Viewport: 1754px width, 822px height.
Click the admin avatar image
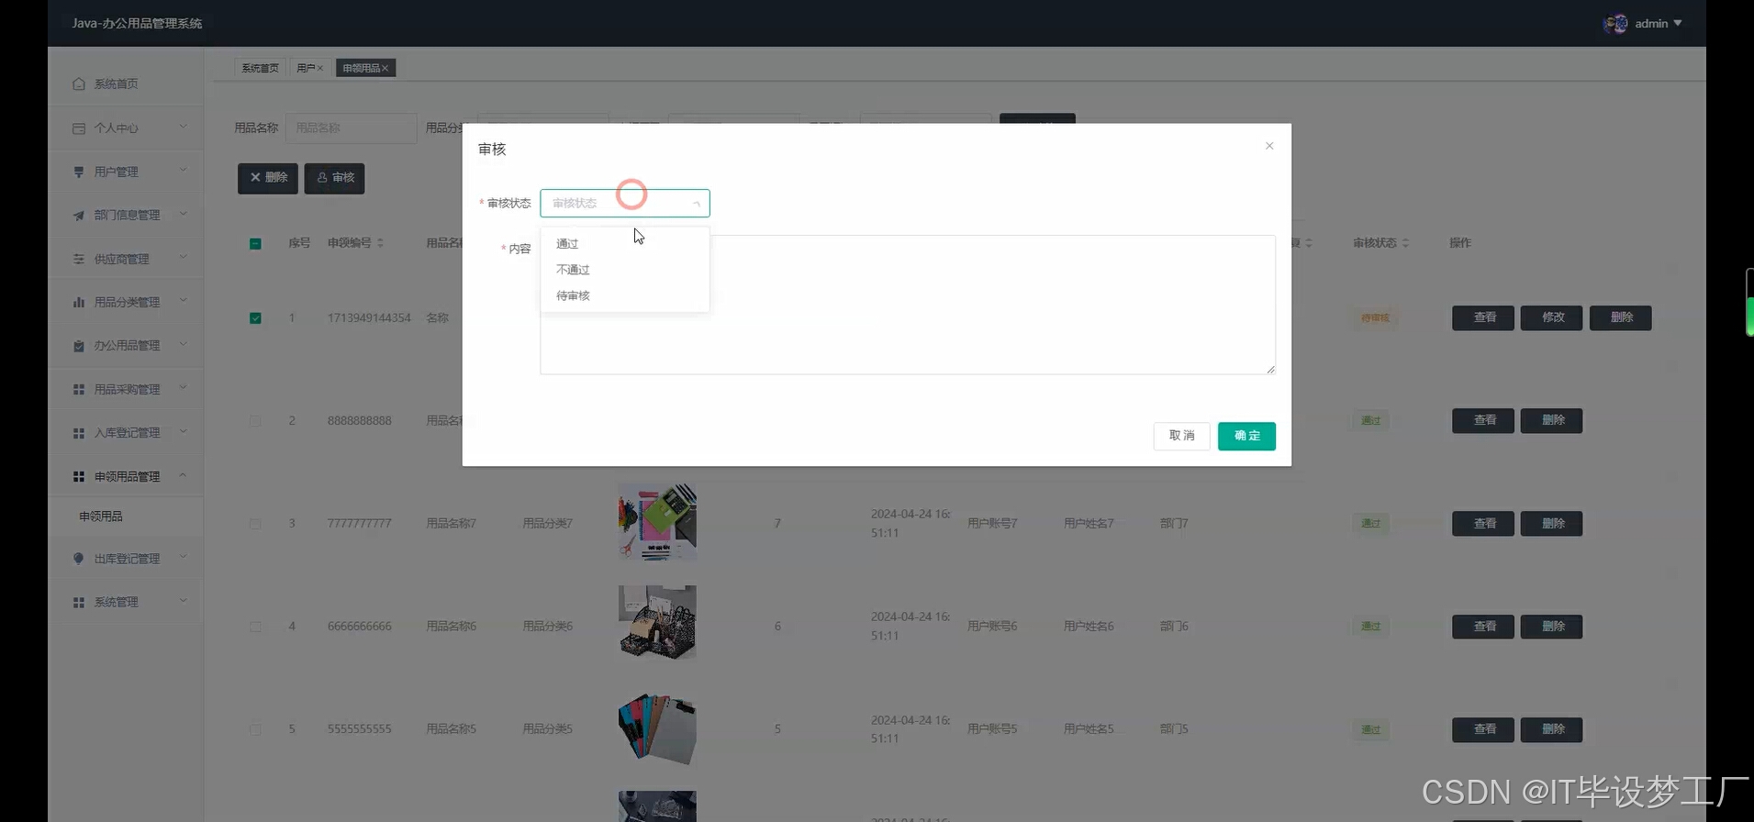coord(1615,24)
